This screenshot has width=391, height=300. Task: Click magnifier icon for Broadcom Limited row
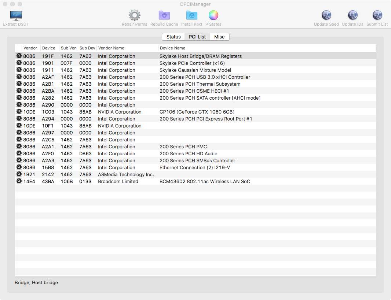pyautogui.click(x=19, y=181)
